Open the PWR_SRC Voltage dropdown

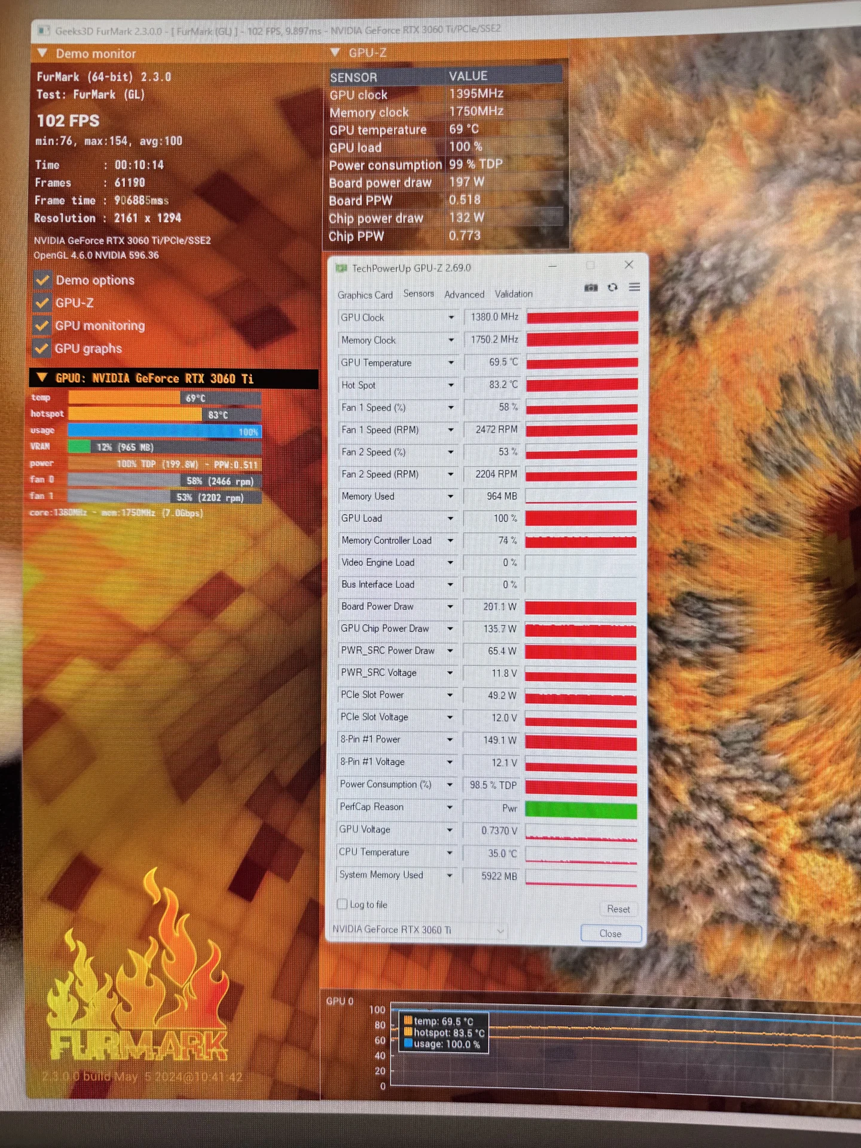tap(450, 673)
